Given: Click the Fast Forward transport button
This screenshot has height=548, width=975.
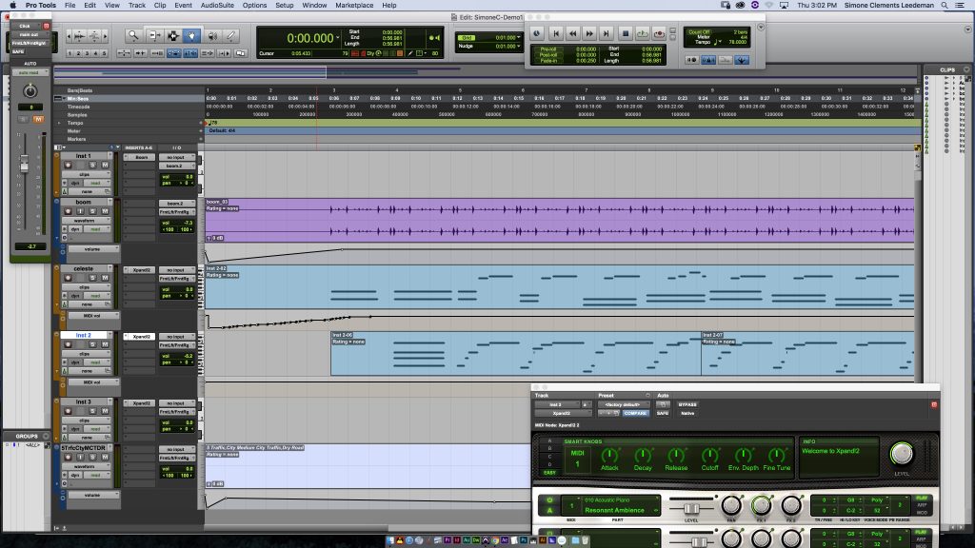Looking at the screenshot, I should [x=589, y=33].
